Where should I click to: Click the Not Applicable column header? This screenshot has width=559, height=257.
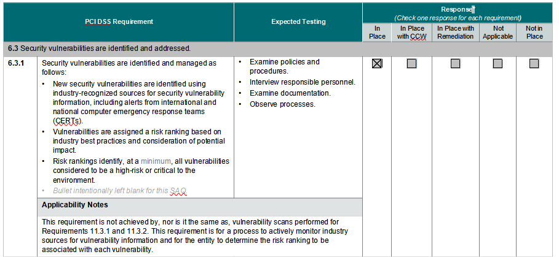click(498, 33)
